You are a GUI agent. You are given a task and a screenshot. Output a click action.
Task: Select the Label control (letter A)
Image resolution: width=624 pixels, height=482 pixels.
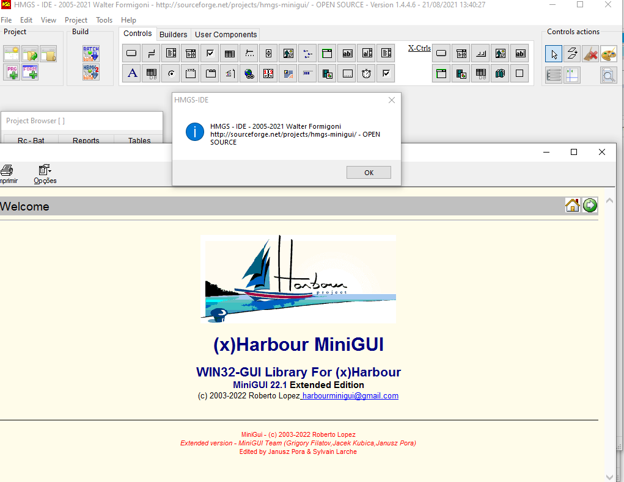131,74
